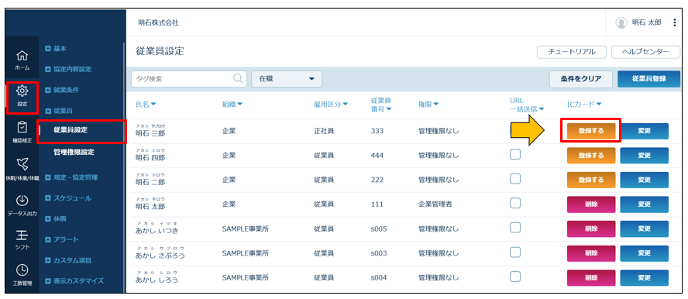This screenshot has width=688, height=299.
Task: Click 登録する for 明石 二郎
Action: coord(591,180)
